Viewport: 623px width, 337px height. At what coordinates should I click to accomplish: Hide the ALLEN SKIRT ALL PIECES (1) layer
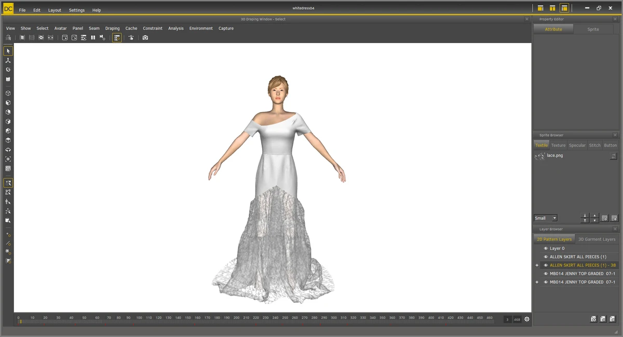coord(546,257)
